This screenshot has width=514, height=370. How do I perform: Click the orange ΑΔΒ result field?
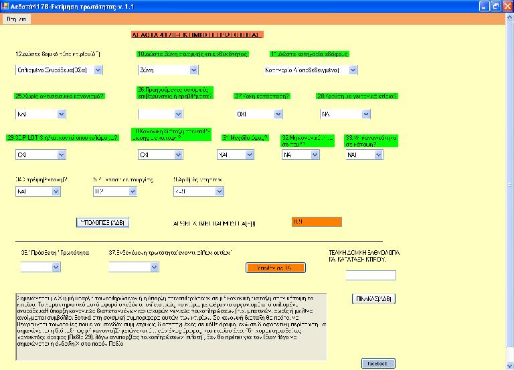[x=317, y=222]
